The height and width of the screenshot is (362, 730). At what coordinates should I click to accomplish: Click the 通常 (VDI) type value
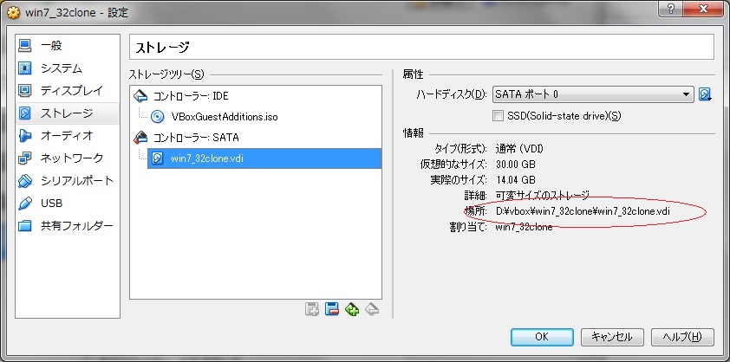click(x=519, y=149)
